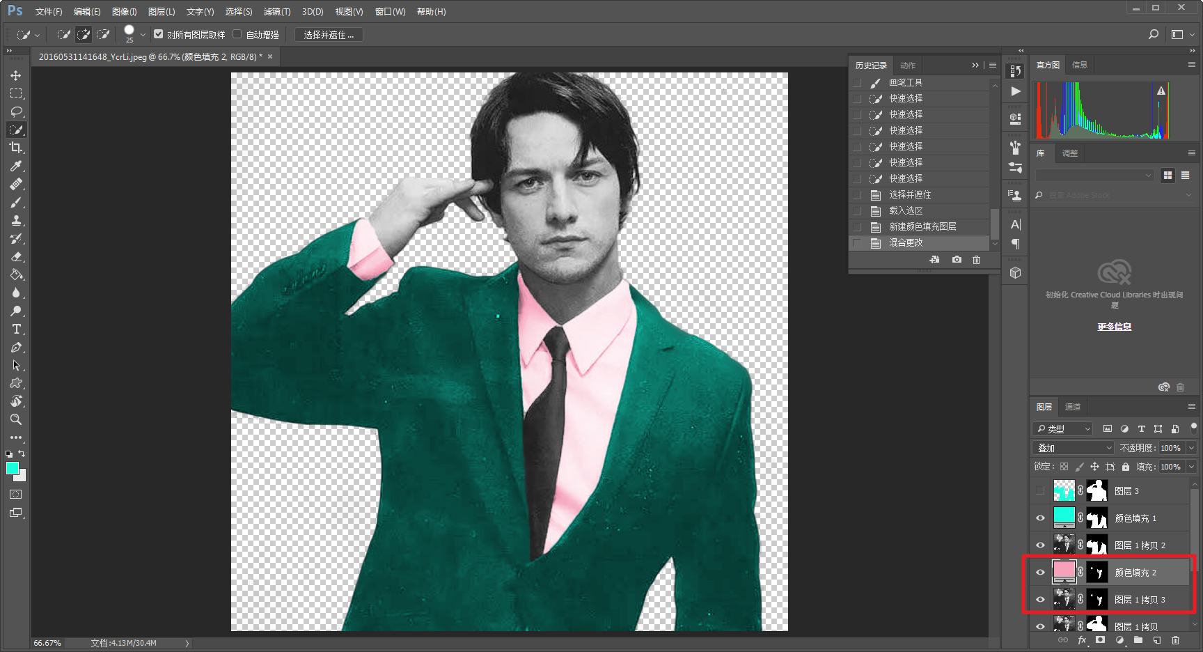Choose Subtract from selection mode
This screenshot has height=652, width=1203.
coord(103,34)
